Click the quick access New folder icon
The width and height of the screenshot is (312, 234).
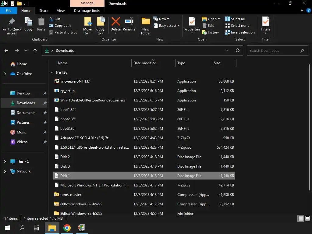19,3
